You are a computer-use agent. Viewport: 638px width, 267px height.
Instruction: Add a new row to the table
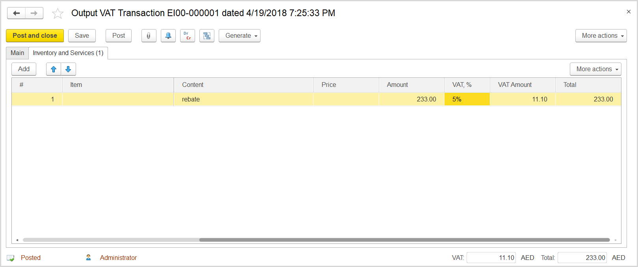click(24, 69)
